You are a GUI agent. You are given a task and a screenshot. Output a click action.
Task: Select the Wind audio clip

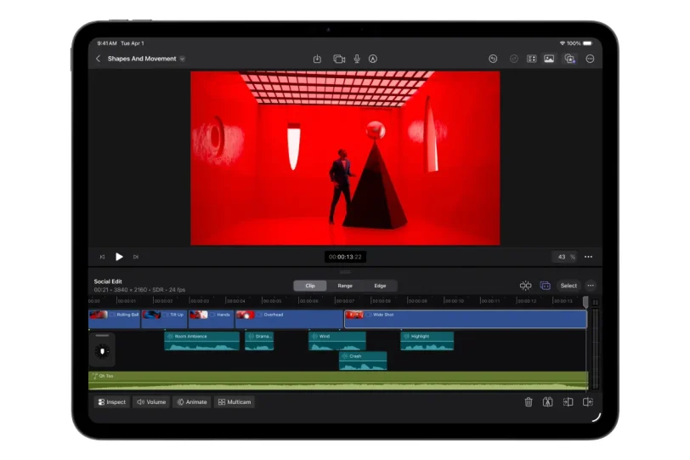[x=337, y=341]
